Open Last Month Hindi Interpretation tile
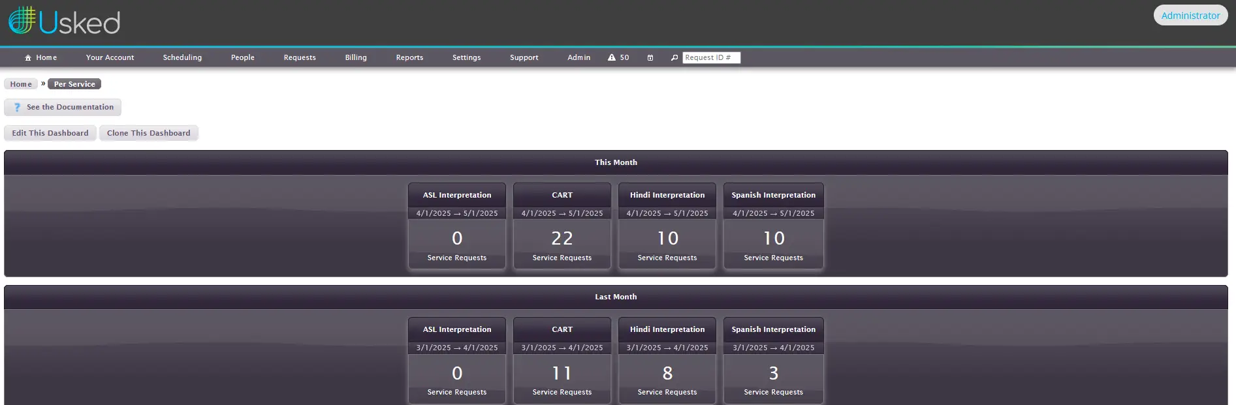 pyautogui.click(x=667, y=361)
